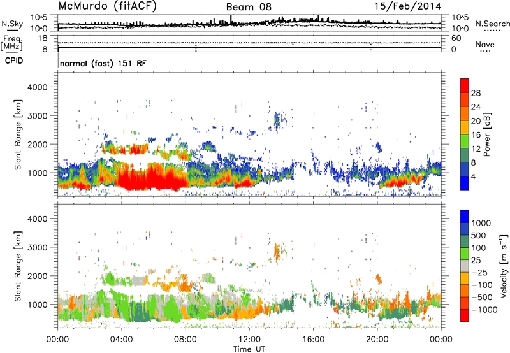Viewport: 510px width, 353px height.
Task: Click the date '15/Feb/2014'
Action: point(408,6)
